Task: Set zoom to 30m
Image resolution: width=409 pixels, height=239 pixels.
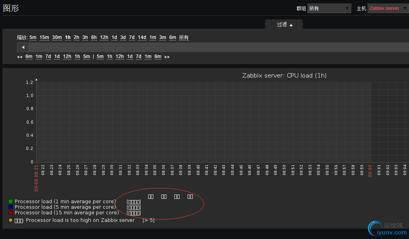Action: tap(57, 37)
